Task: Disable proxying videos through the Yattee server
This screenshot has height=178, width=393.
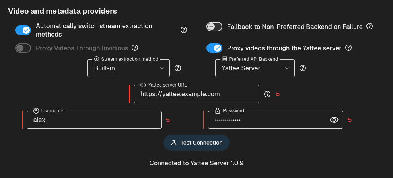Action: click(214, 48)
